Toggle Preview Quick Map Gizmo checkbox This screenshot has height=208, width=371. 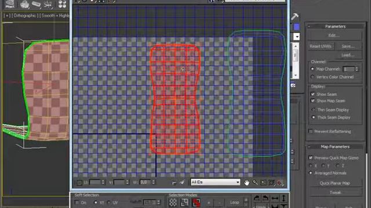[x=311, y=158]
